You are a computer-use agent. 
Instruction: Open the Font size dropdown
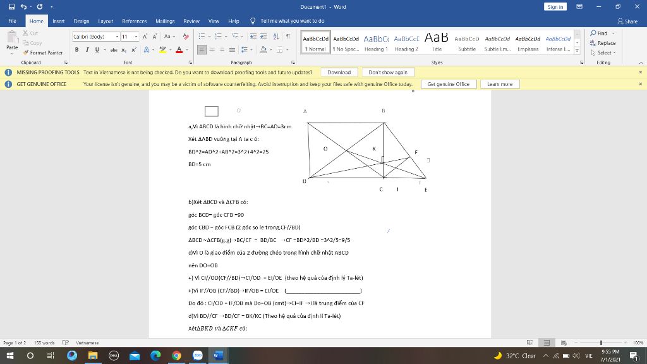click(136, 36)
